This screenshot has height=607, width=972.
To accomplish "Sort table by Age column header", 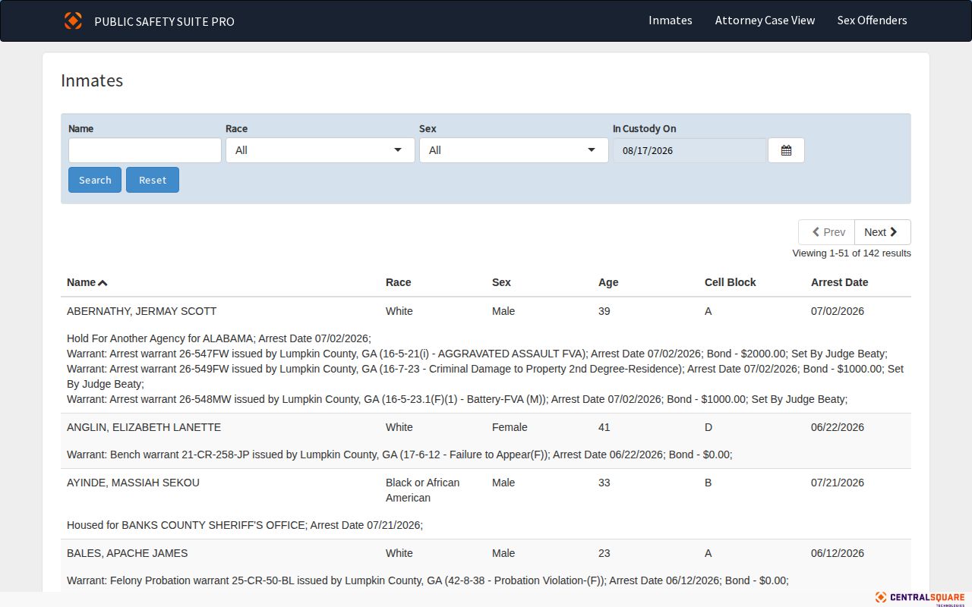I will pyautogui.click(x=608, y=282).
